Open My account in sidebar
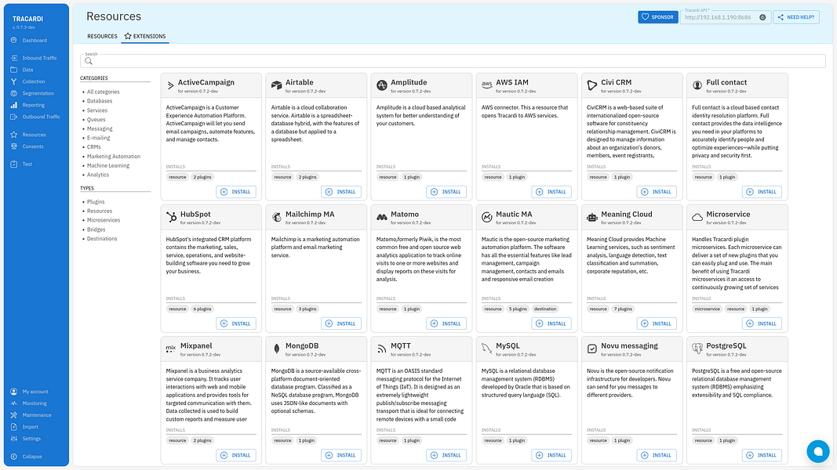 [x=29, y=392]
